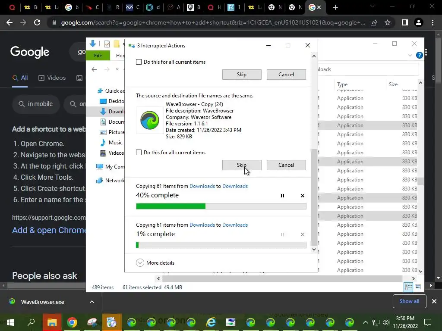
Task: Switch to the Chrome tab labeled 'd'
Action: coord(153,7)
